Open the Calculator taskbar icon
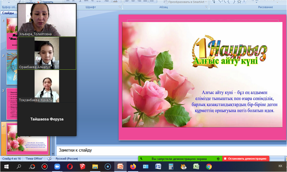 point(171,167)
